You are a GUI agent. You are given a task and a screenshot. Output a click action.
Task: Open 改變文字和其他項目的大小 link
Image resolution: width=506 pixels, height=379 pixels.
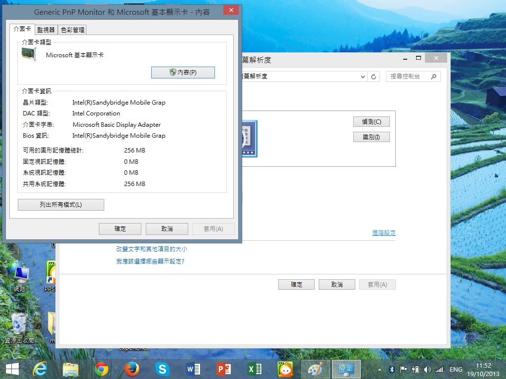[x=152, y=249]
